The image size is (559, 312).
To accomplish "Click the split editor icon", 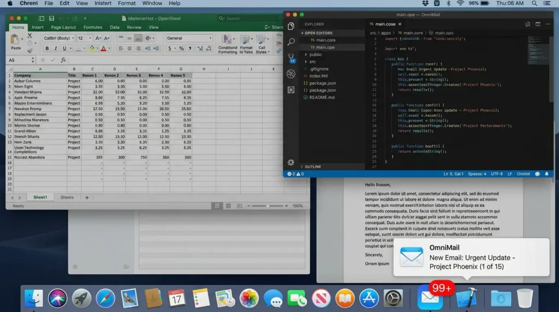I will click(x=538, y=24).
